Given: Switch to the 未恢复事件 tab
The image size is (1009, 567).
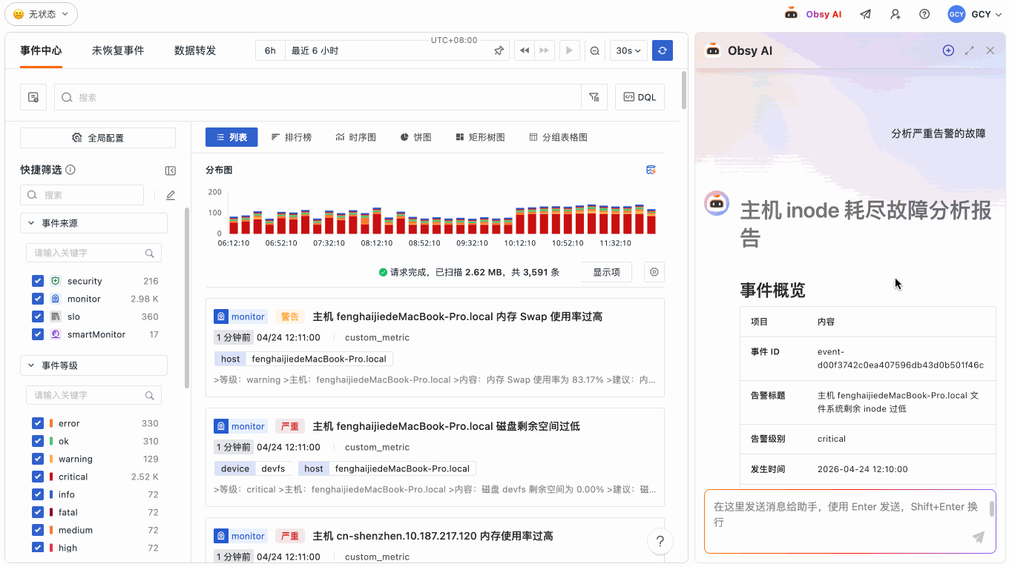Looking at the screenshot, I should pyautogui.click(x=118, y=50).
